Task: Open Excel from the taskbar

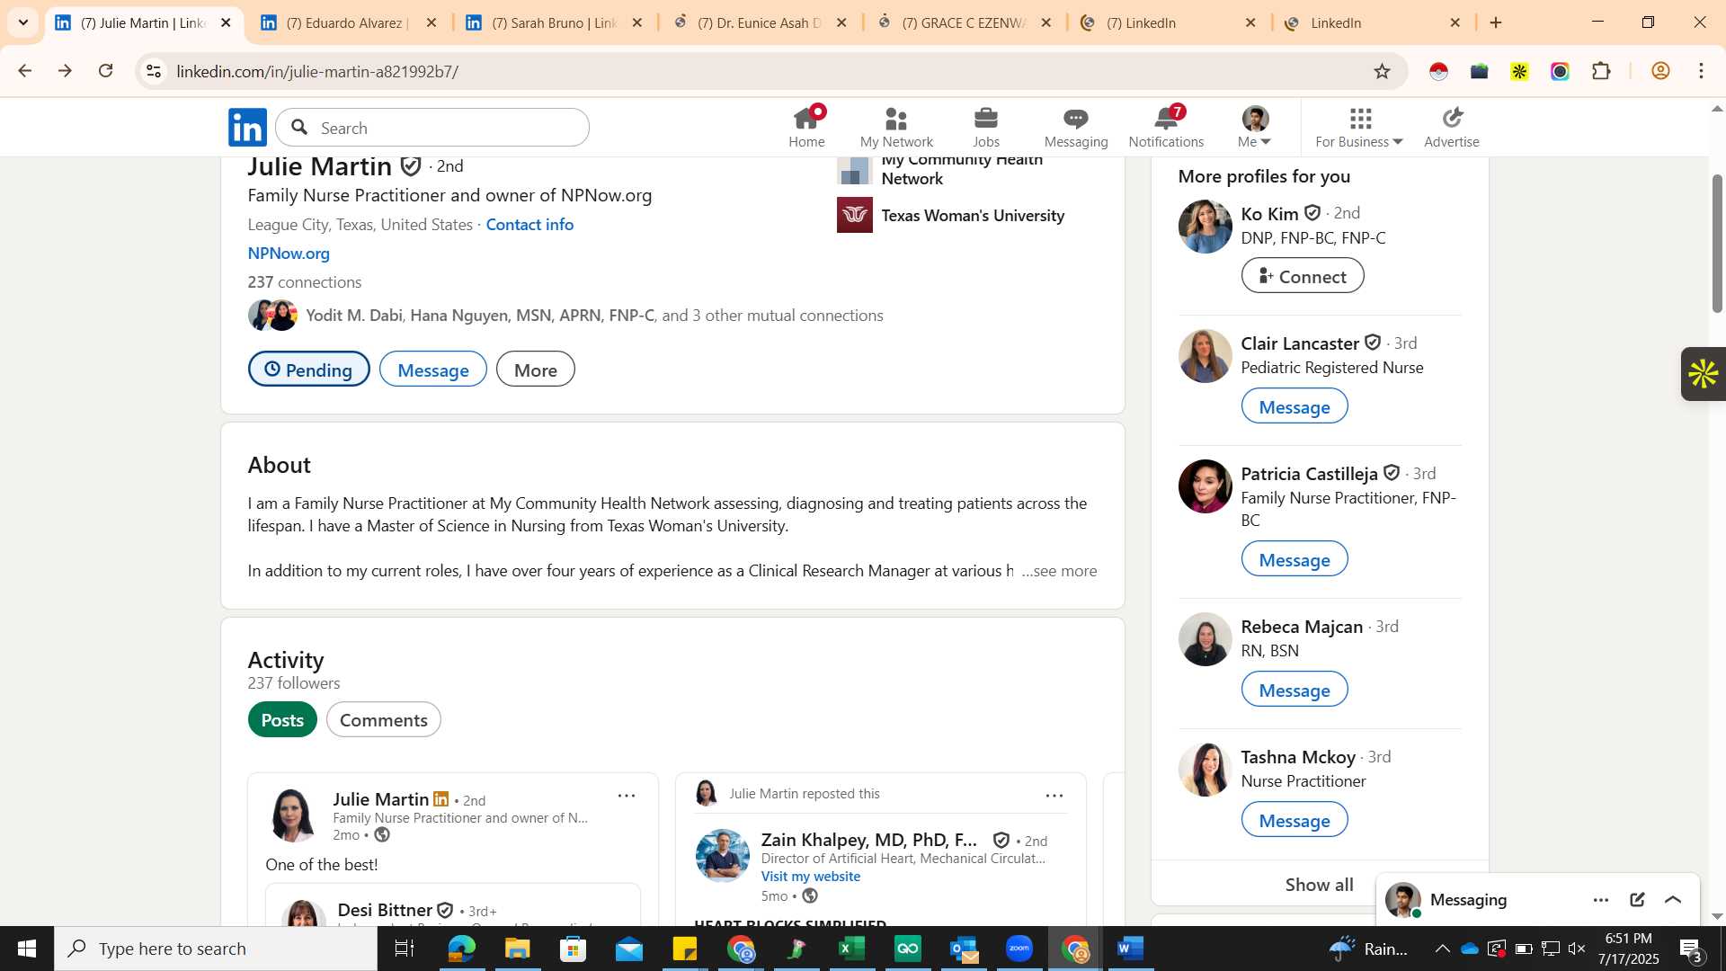Action: click(850, 949)
